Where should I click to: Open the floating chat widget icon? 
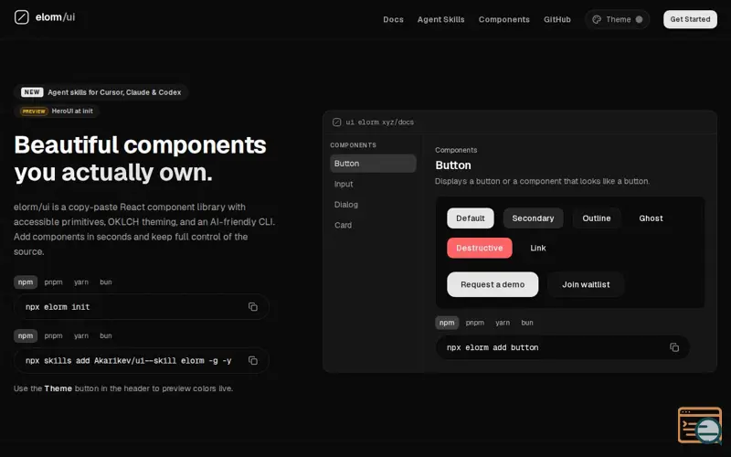point(700,425)
